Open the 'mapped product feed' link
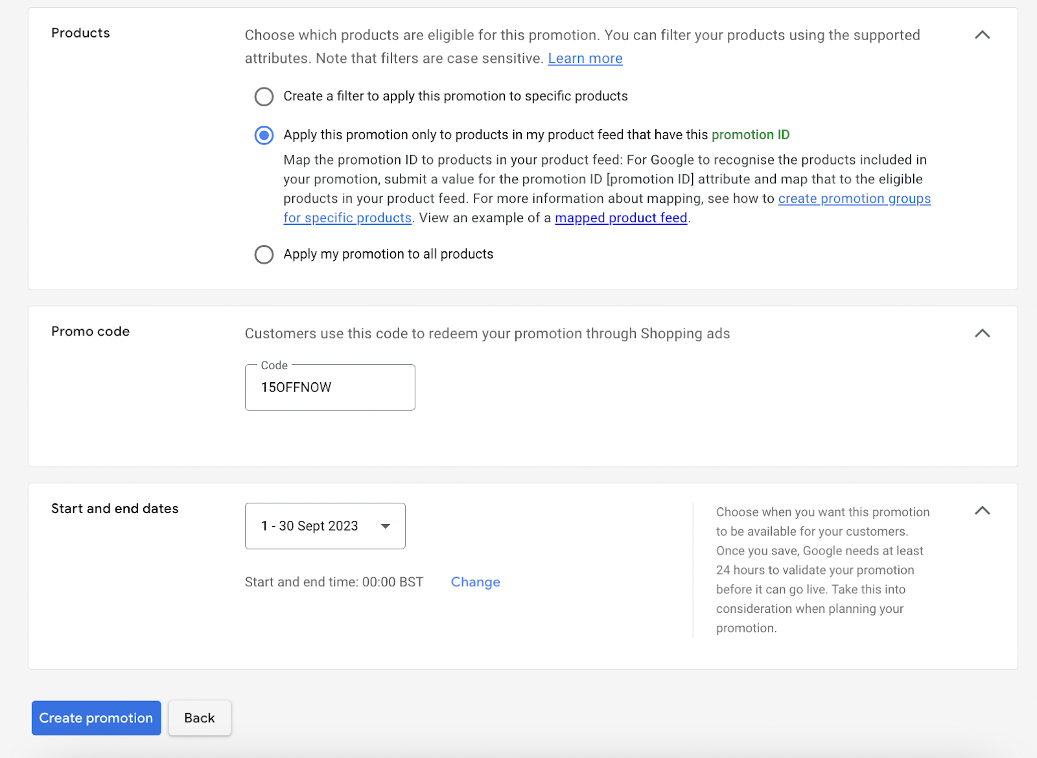Viewport: 1037px width, 758px height. click(620, 218)
